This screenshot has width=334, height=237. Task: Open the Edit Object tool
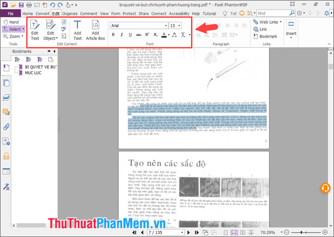(x=51, y=30)
